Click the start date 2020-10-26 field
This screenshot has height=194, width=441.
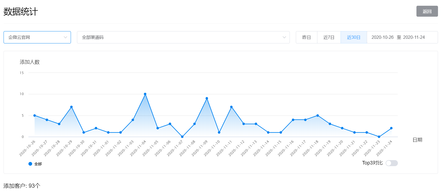(382, 37)
